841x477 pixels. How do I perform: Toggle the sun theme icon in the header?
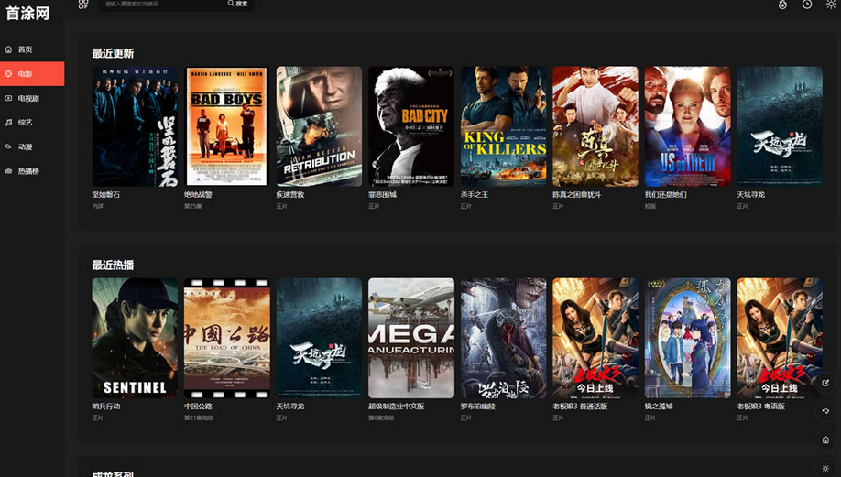[x=831, y=5]
